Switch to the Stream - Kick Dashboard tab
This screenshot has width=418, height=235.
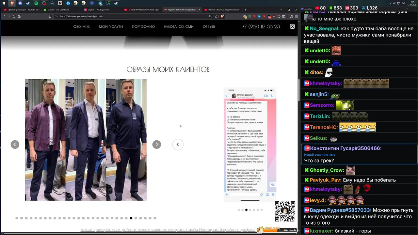(x=61, y=10)
